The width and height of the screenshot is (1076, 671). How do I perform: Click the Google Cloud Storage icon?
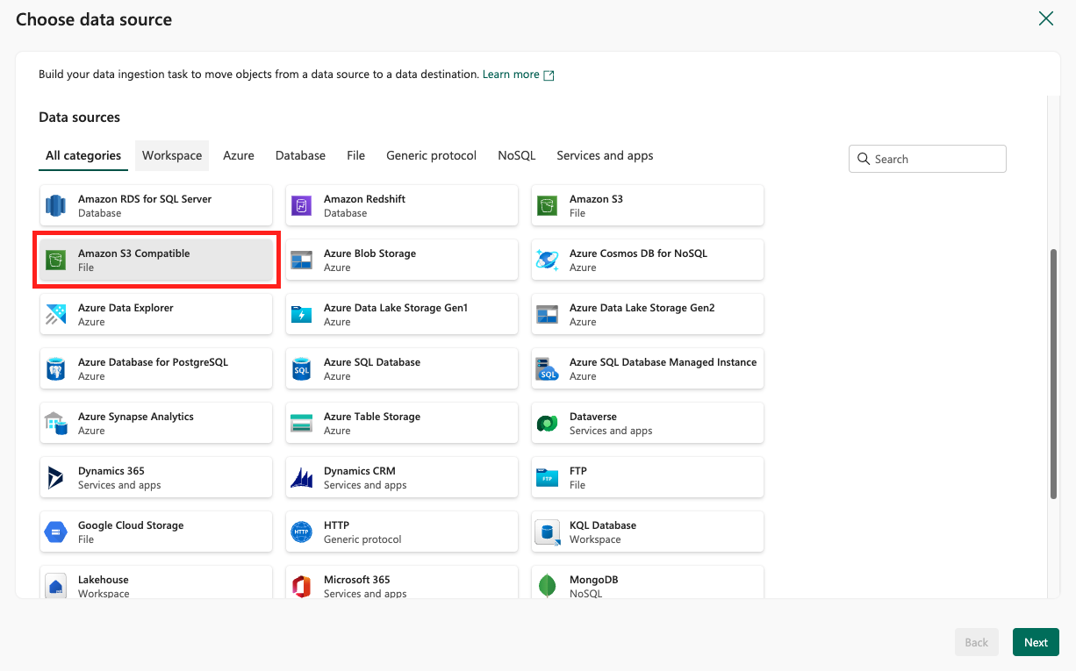[56, 532]
